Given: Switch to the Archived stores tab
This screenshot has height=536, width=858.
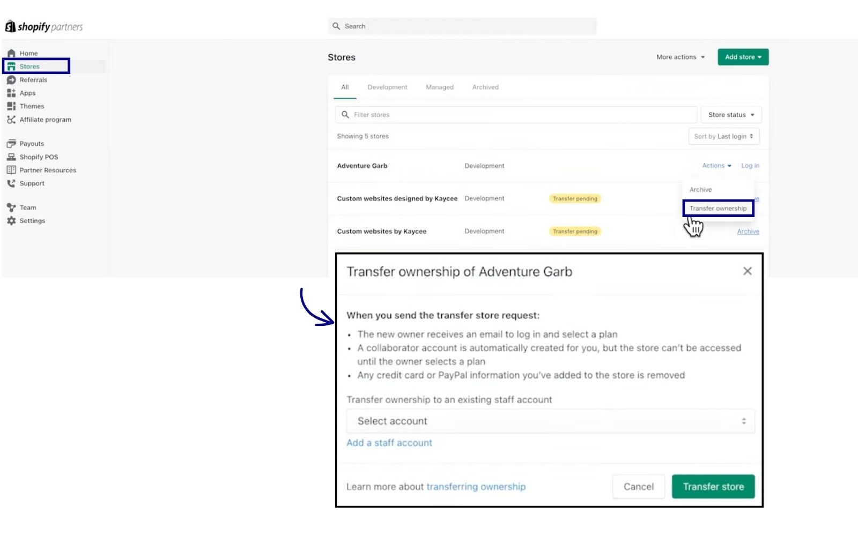Looking at the screenshot, I should (x=485, y=87).
